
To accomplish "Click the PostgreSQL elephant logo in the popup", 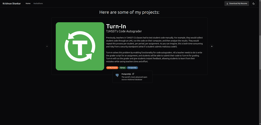I will pyautogui.click(x=117, y=75).
